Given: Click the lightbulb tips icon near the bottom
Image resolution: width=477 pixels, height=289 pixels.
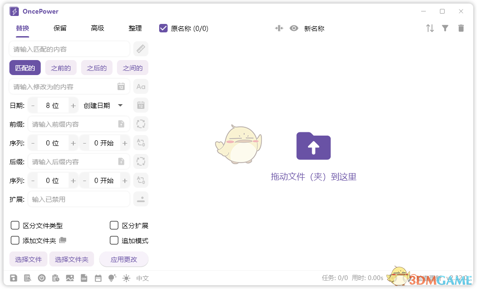Looking at the screenshot, I should coord(112,278).
